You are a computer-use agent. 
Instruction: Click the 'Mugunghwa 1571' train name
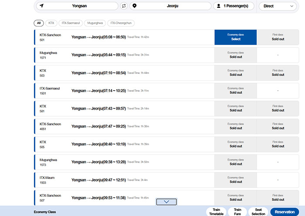point(48,55)
